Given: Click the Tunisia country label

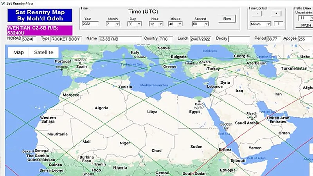Looking at the screenshot, I should (125, 87).
